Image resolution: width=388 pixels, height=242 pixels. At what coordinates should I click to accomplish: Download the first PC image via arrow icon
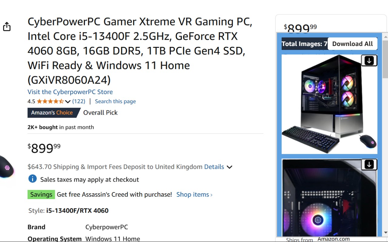(369, 60)
